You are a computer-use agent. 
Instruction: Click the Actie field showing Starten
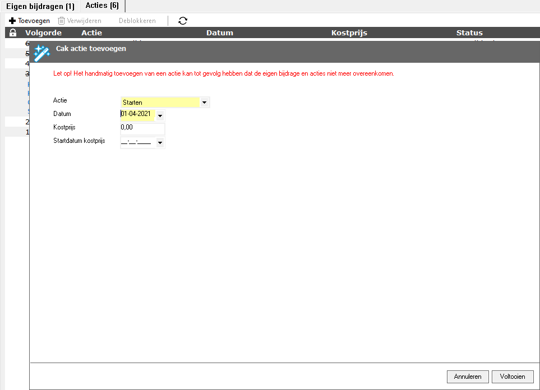click(160, 103)
